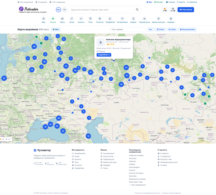Open footer link Поиск

[104, 168]
